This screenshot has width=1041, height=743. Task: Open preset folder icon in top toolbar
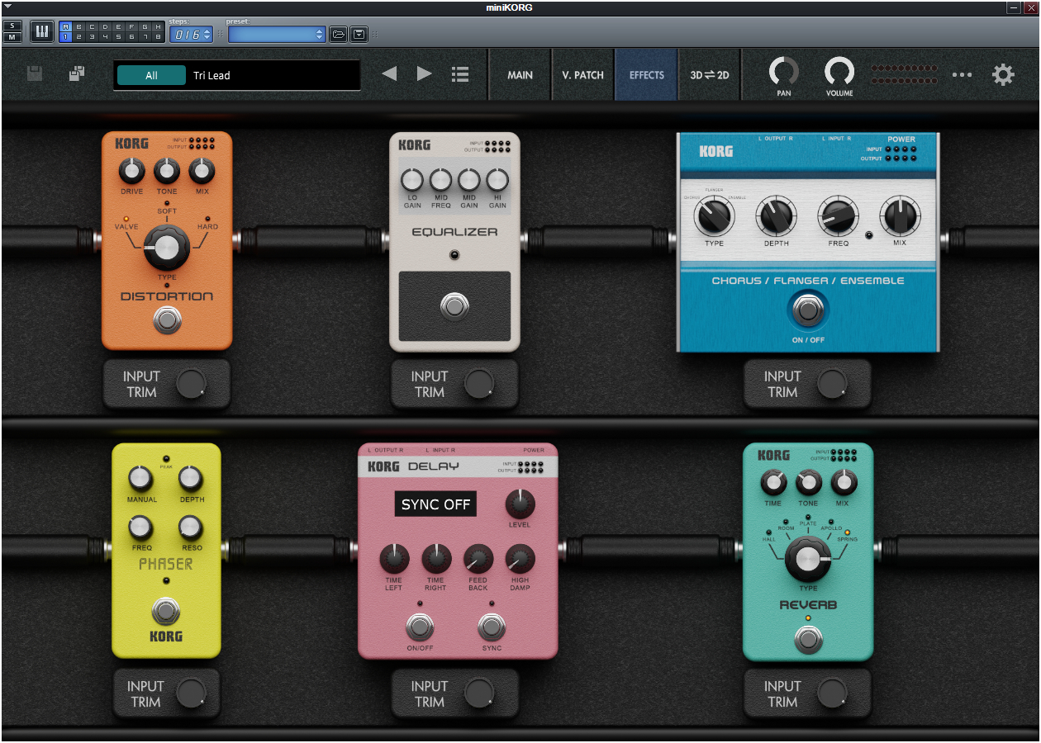[x=338, y=34]
